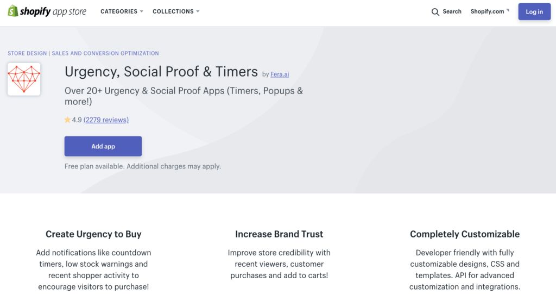
Task: Open the Collections menu
Action: tap(173, 11)
